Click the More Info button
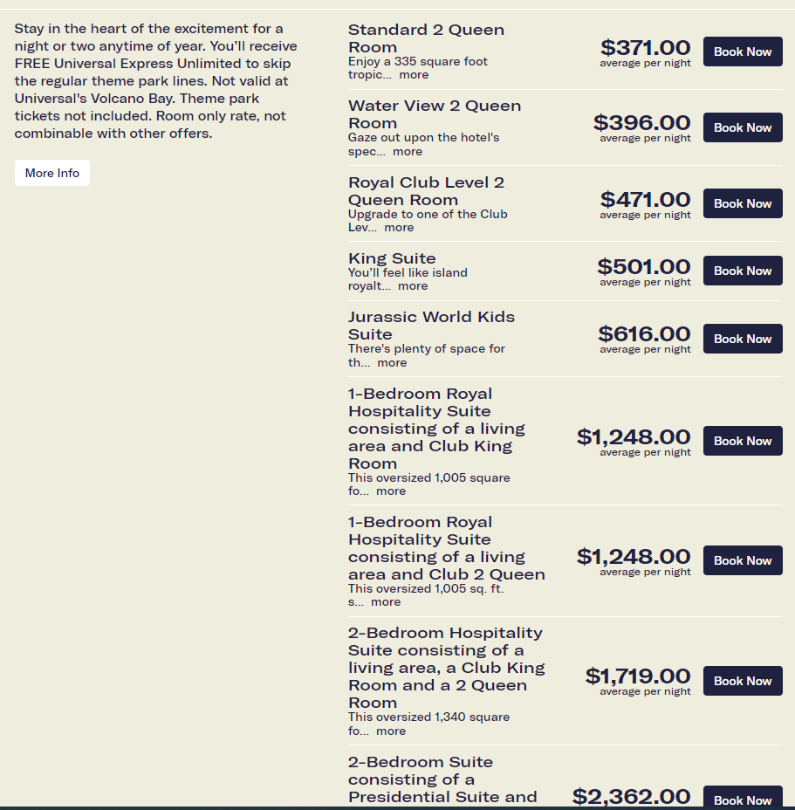The width and height of the screenshot is (795, 810). [x=52, y=173]
